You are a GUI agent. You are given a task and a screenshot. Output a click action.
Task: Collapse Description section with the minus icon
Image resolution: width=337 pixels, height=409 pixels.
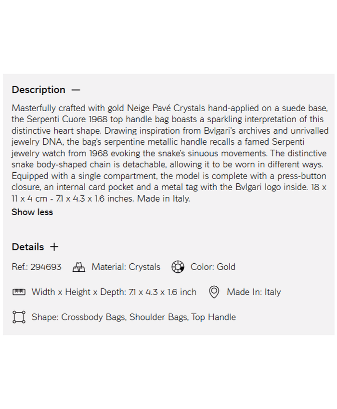[76, 90]
